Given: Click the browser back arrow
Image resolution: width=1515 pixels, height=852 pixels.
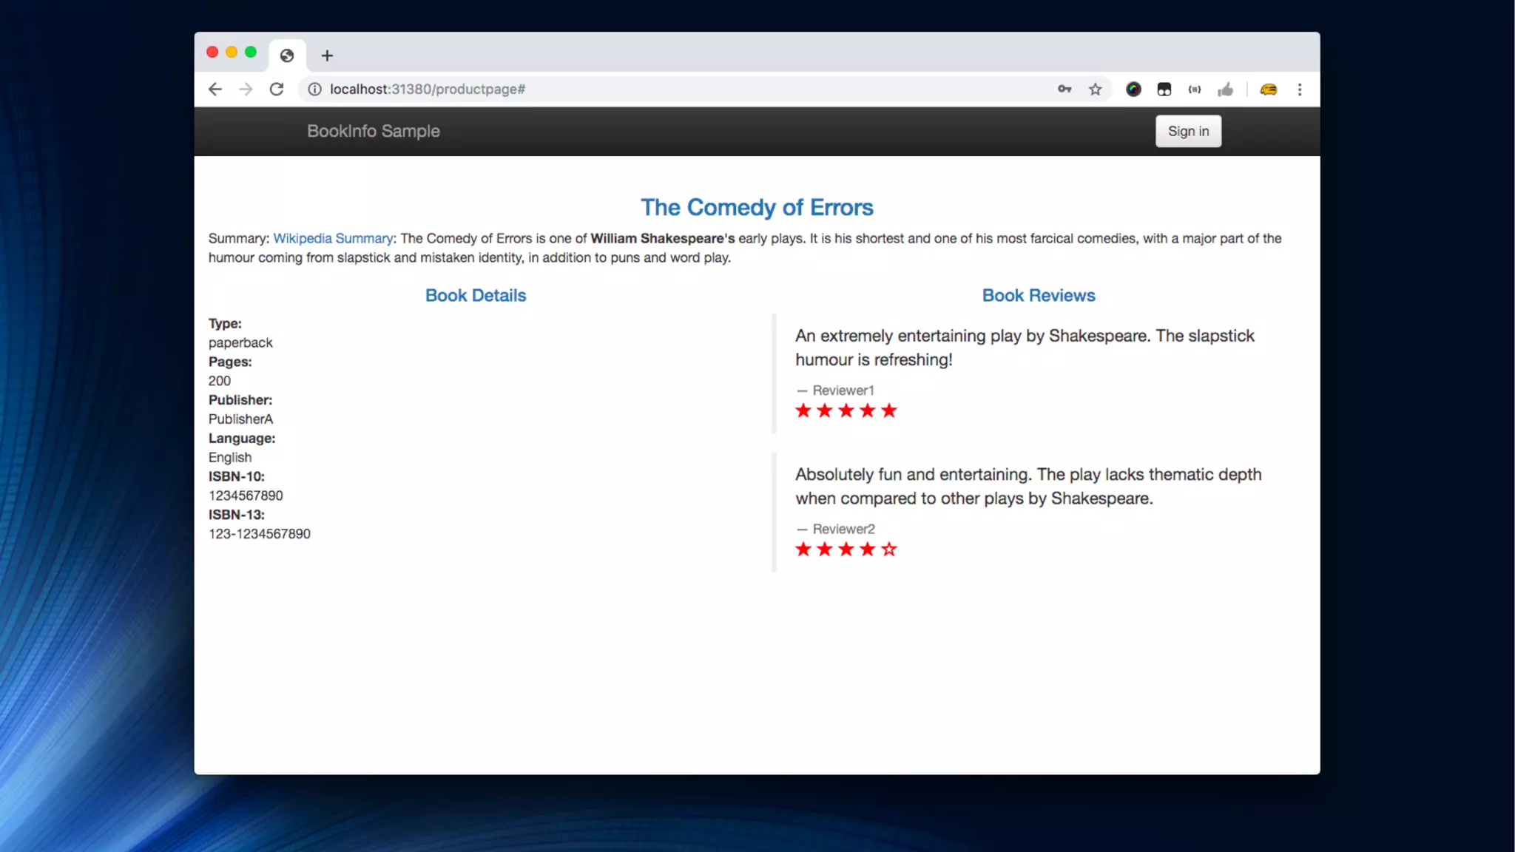Looking at the screenshot, I should click(x=215, y=89).
